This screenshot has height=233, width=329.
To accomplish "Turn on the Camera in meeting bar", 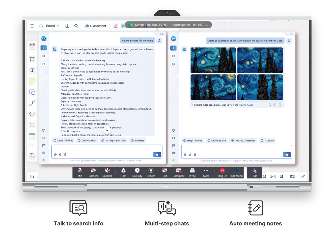I will (x=93, y=172).
